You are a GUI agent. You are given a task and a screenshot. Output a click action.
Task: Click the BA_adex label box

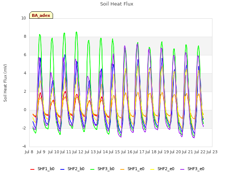tap(41, 15)
